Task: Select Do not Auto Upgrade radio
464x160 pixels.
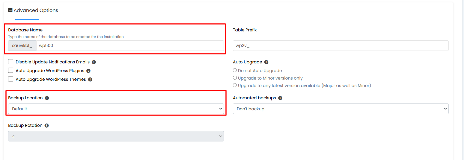Action: tap(235, 70)
